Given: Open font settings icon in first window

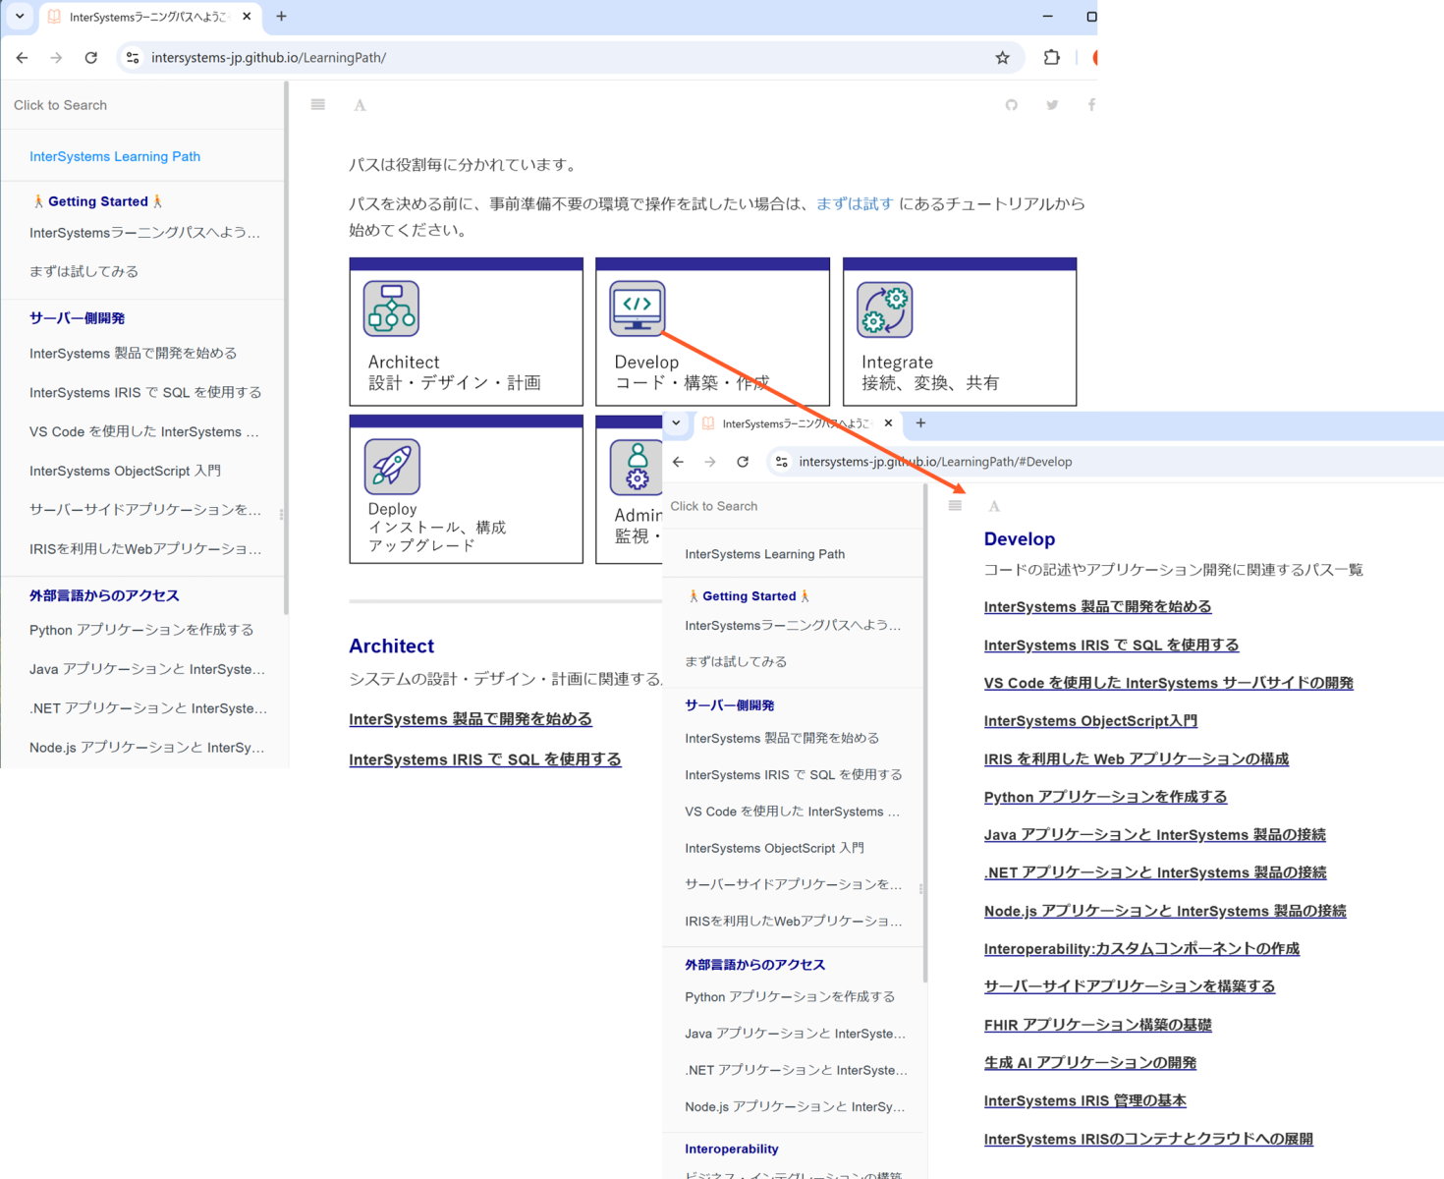Looking at the screenshot, I should tap(360, 105).
